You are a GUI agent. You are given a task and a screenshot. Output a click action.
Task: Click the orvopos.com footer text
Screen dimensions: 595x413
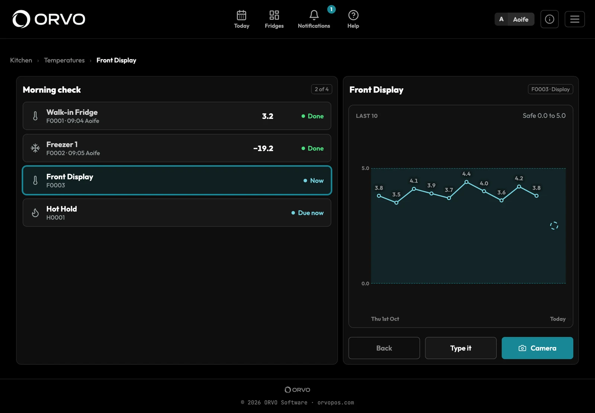coord(336,403)
